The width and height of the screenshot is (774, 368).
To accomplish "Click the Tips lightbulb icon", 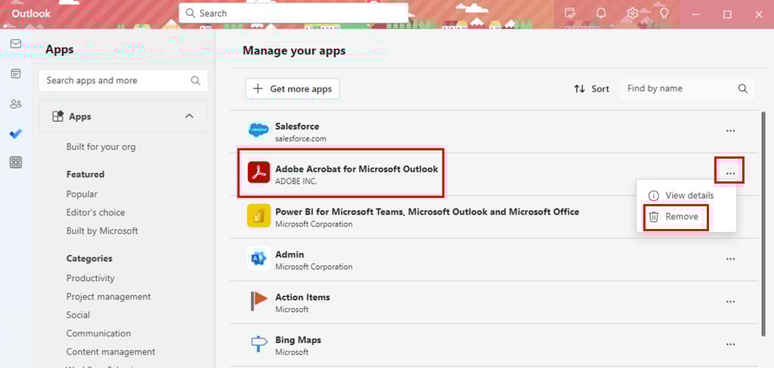I will [664, 14].
